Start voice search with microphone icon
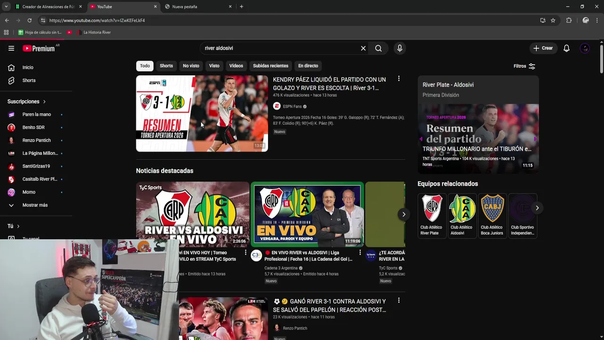604x340 pixels. 400,48
